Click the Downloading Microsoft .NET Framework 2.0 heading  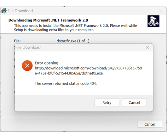click(48, 20)
